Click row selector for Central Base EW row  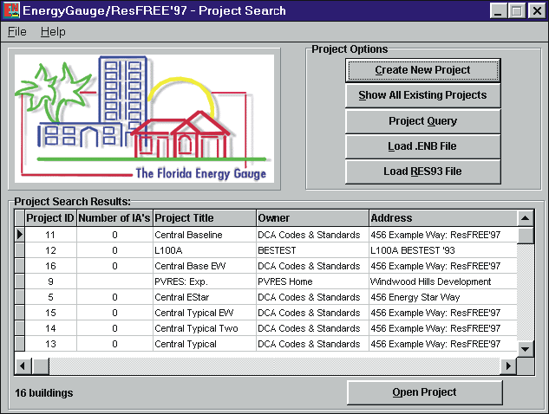[x=20, y=266]
